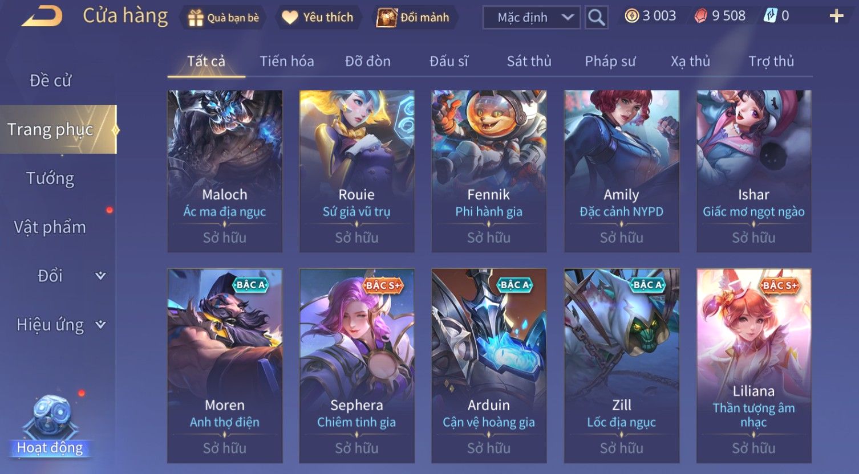The height and width of the screenshot is (474, 859).
Task: Click the gold coin balance icon
Action: 631,16
